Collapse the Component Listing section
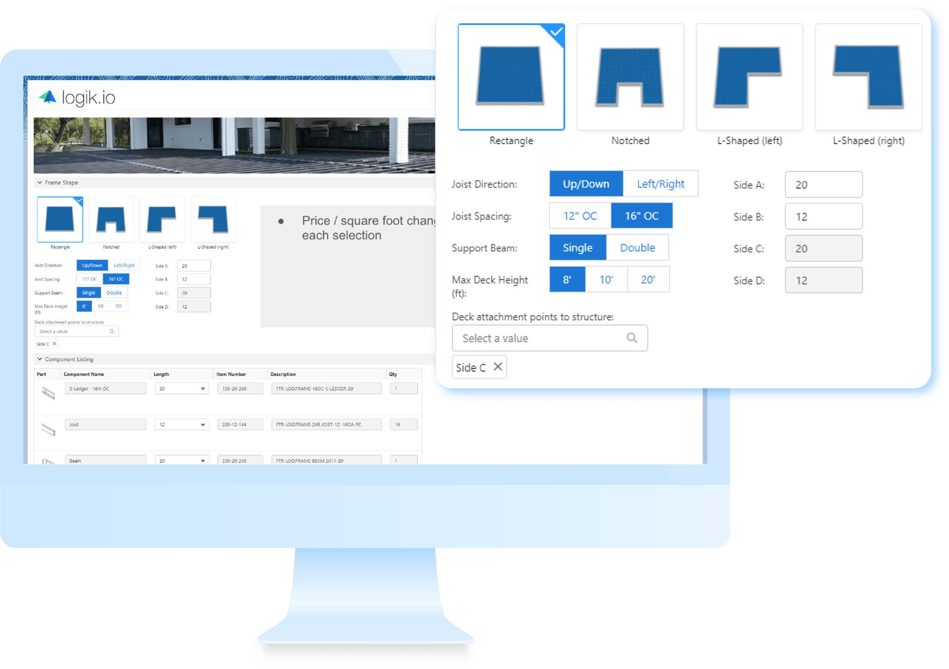 40,359
